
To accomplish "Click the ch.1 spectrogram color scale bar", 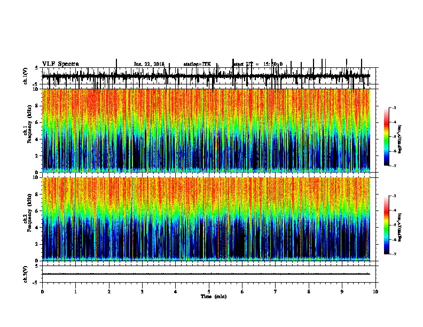I will click(386, 136).
